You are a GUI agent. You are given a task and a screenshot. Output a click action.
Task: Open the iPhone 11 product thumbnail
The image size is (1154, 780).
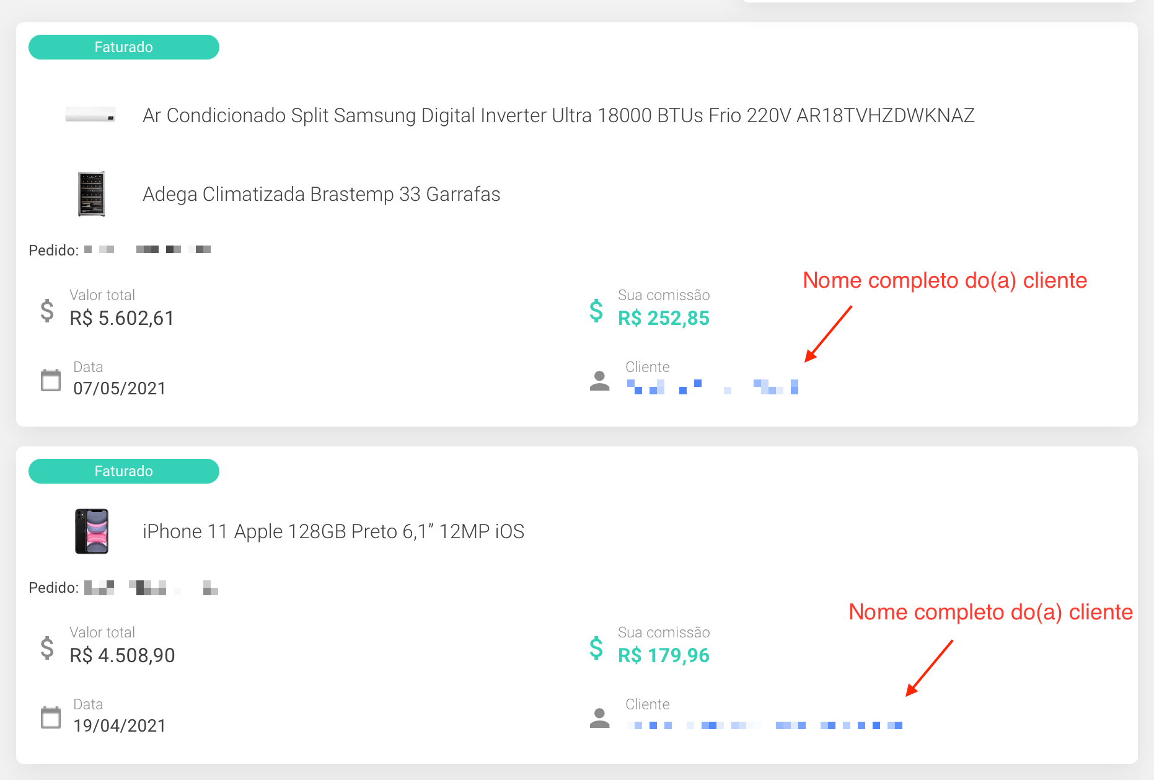coord(92,531)
